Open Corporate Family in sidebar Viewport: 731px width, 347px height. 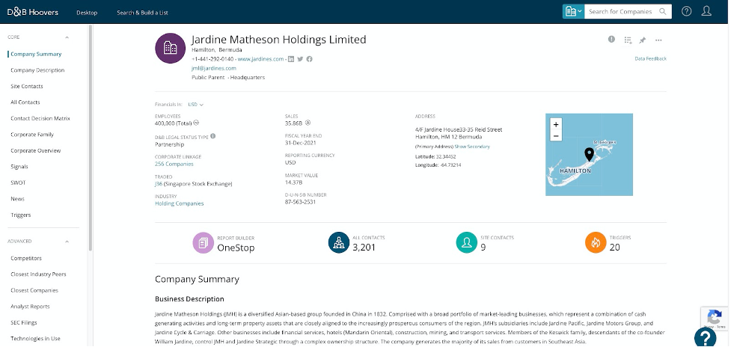(32, 135)
